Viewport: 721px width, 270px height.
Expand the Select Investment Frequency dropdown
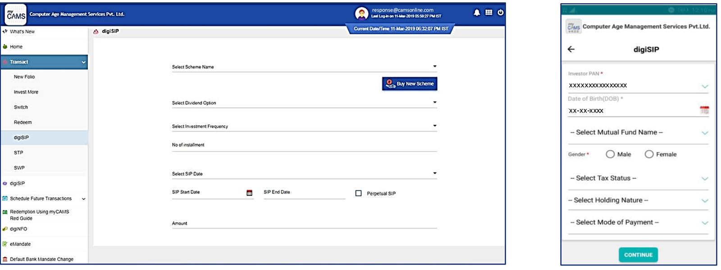pyautogui.click(x=304, y=126)
